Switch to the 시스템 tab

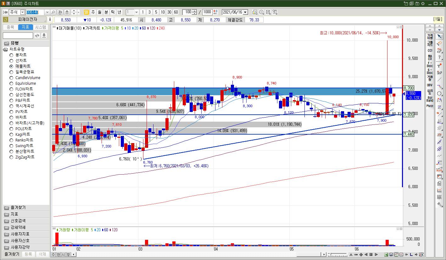pos(41,27)
